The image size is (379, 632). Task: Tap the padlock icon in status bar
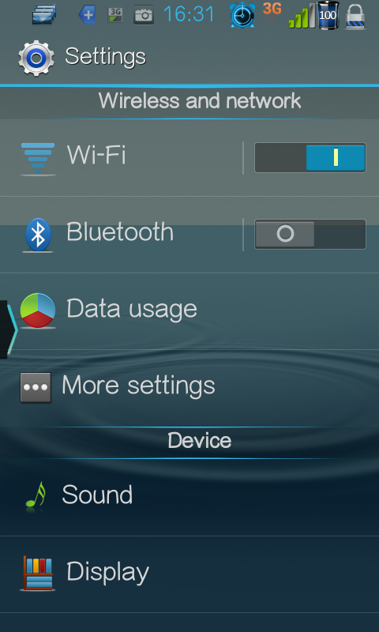[x=355, y=16]
